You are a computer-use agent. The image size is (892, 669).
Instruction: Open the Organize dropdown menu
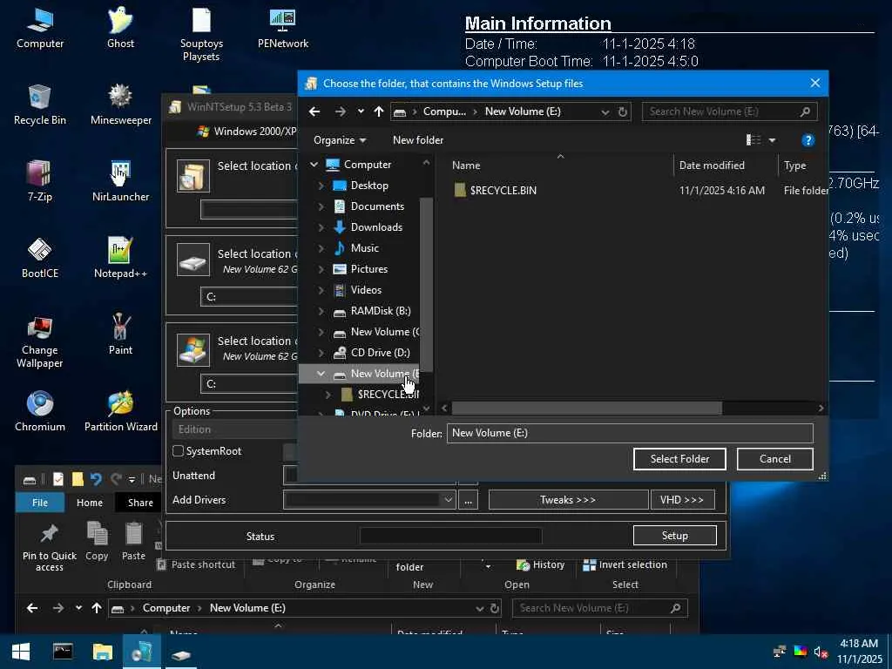click(340, 140)
